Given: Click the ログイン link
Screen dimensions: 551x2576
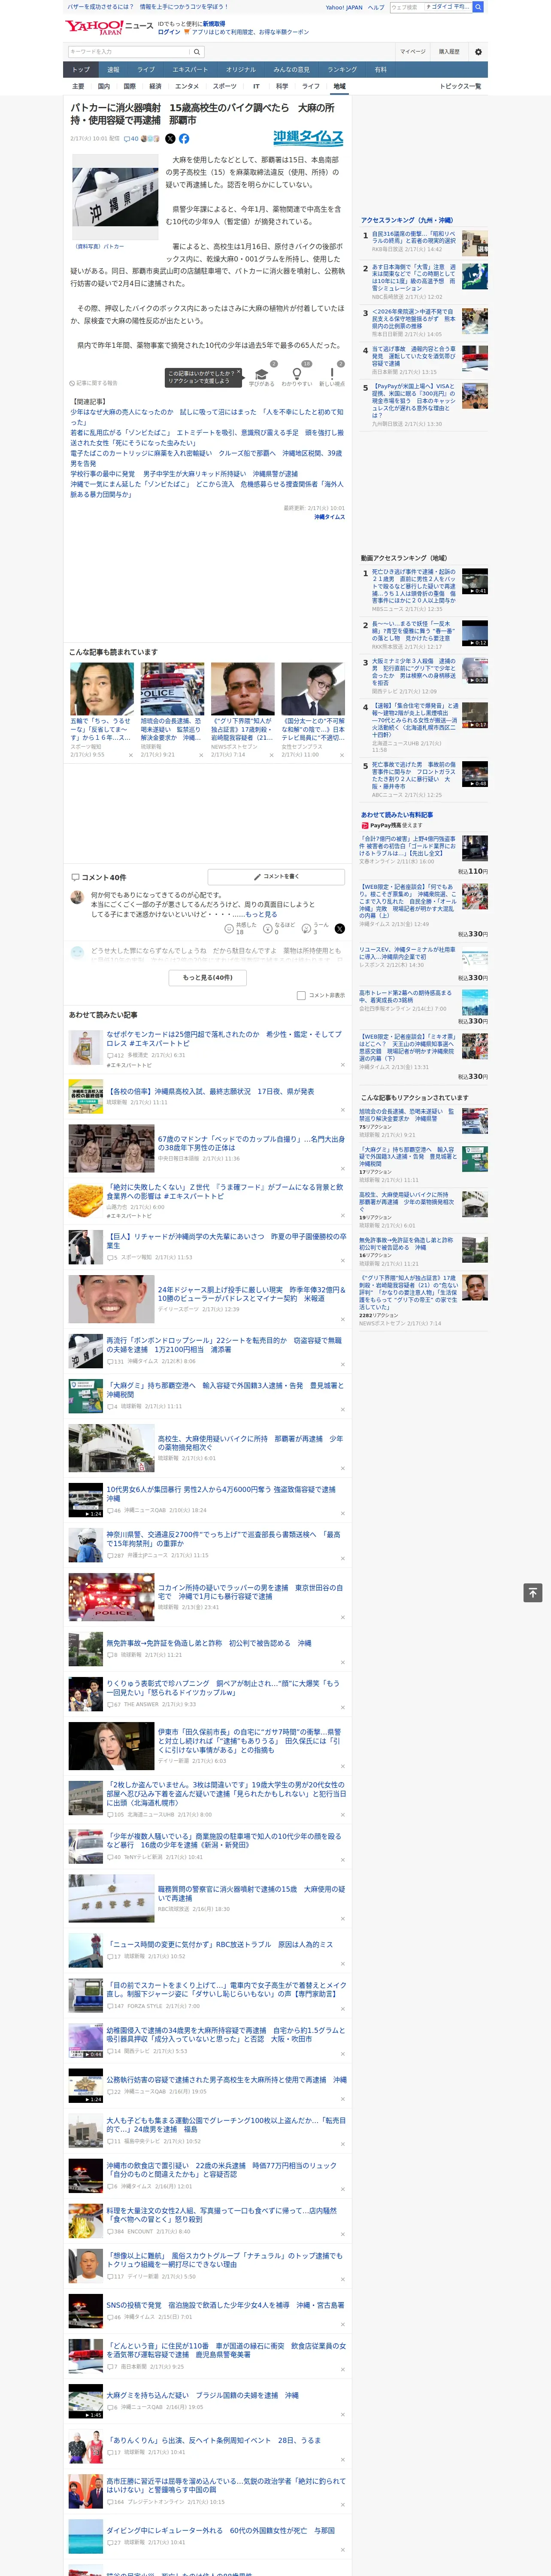Looking at the screenshot, I should coord(169,32).
